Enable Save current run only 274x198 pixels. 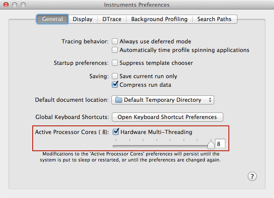115,76
